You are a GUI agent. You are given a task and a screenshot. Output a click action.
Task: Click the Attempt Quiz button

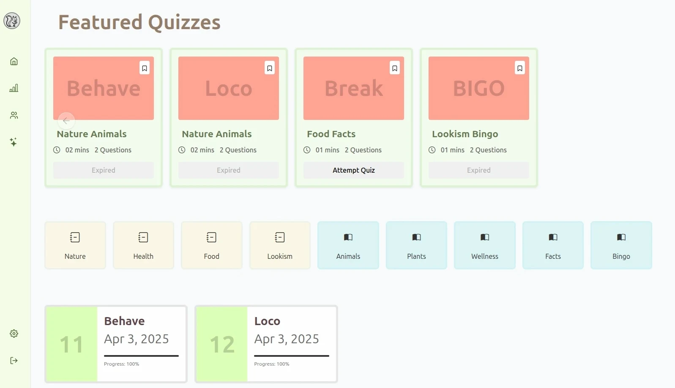coord(354,170)
